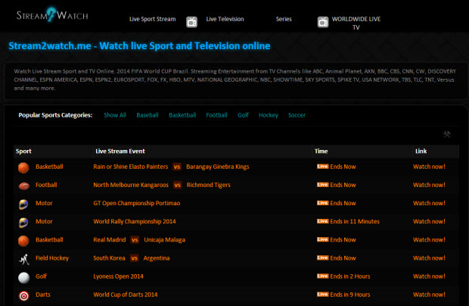The height and width of the screenshot is (306, 469).
Task: Click the golf ball icon
Action: click(x=24, y=277)
